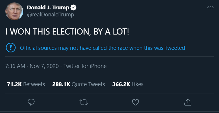Click the Donald J. Trump display name
The image size is (219, 113).
[48, 8]
